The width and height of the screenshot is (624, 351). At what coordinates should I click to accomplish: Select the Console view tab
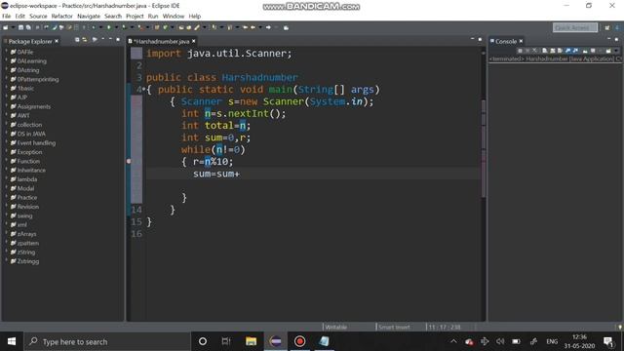point(506,41)
